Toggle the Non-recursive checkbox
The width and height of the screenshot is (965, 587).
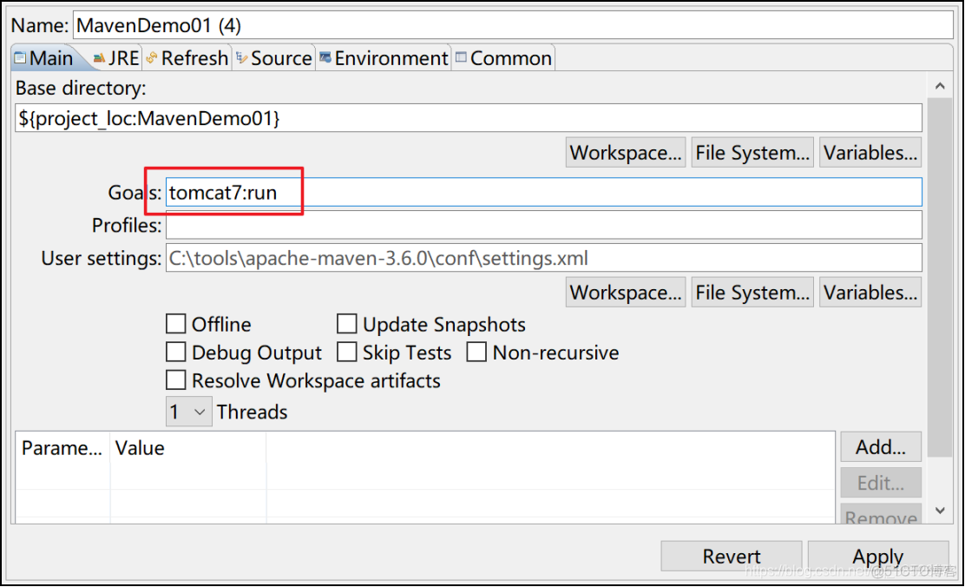477,353
